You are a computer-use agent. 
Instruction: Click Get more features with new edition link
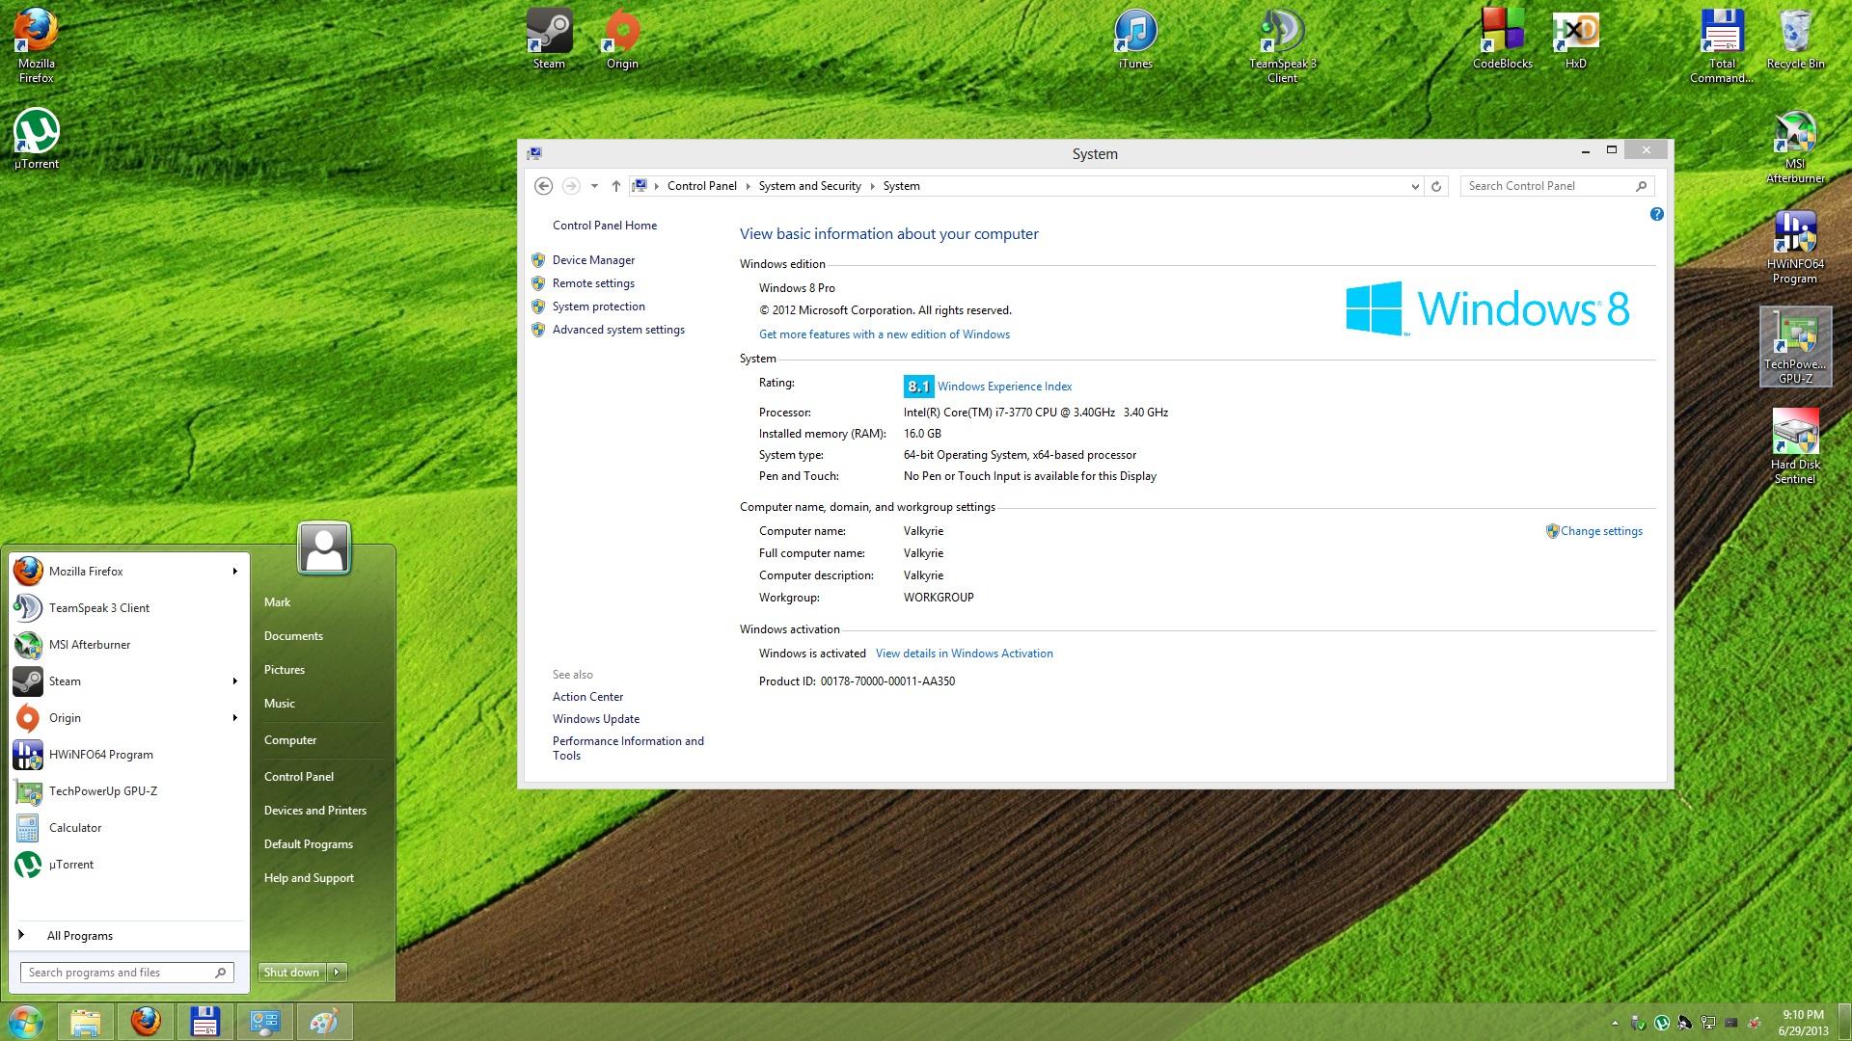click(x=885, y=334)
